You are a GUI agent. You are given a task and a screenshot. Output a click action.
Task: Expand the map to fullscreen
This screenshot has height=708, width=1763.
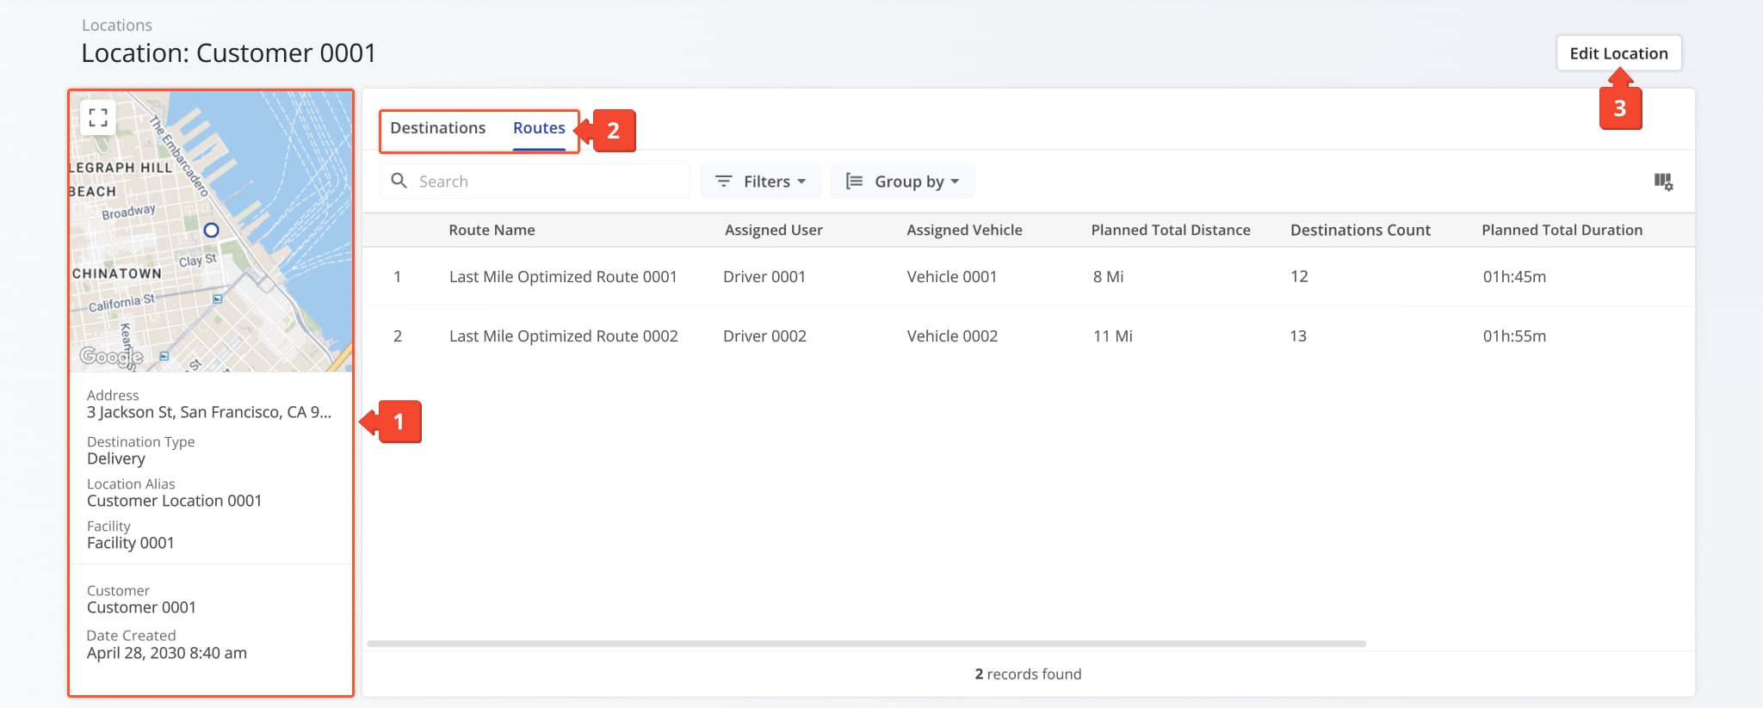[x=98, y=118]
